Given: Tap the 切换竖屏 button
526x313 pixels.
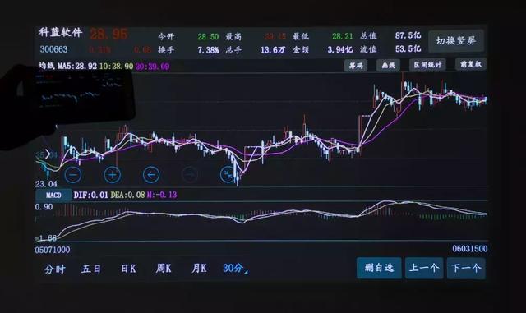Looking at the screenshot, I should (456, 41).
